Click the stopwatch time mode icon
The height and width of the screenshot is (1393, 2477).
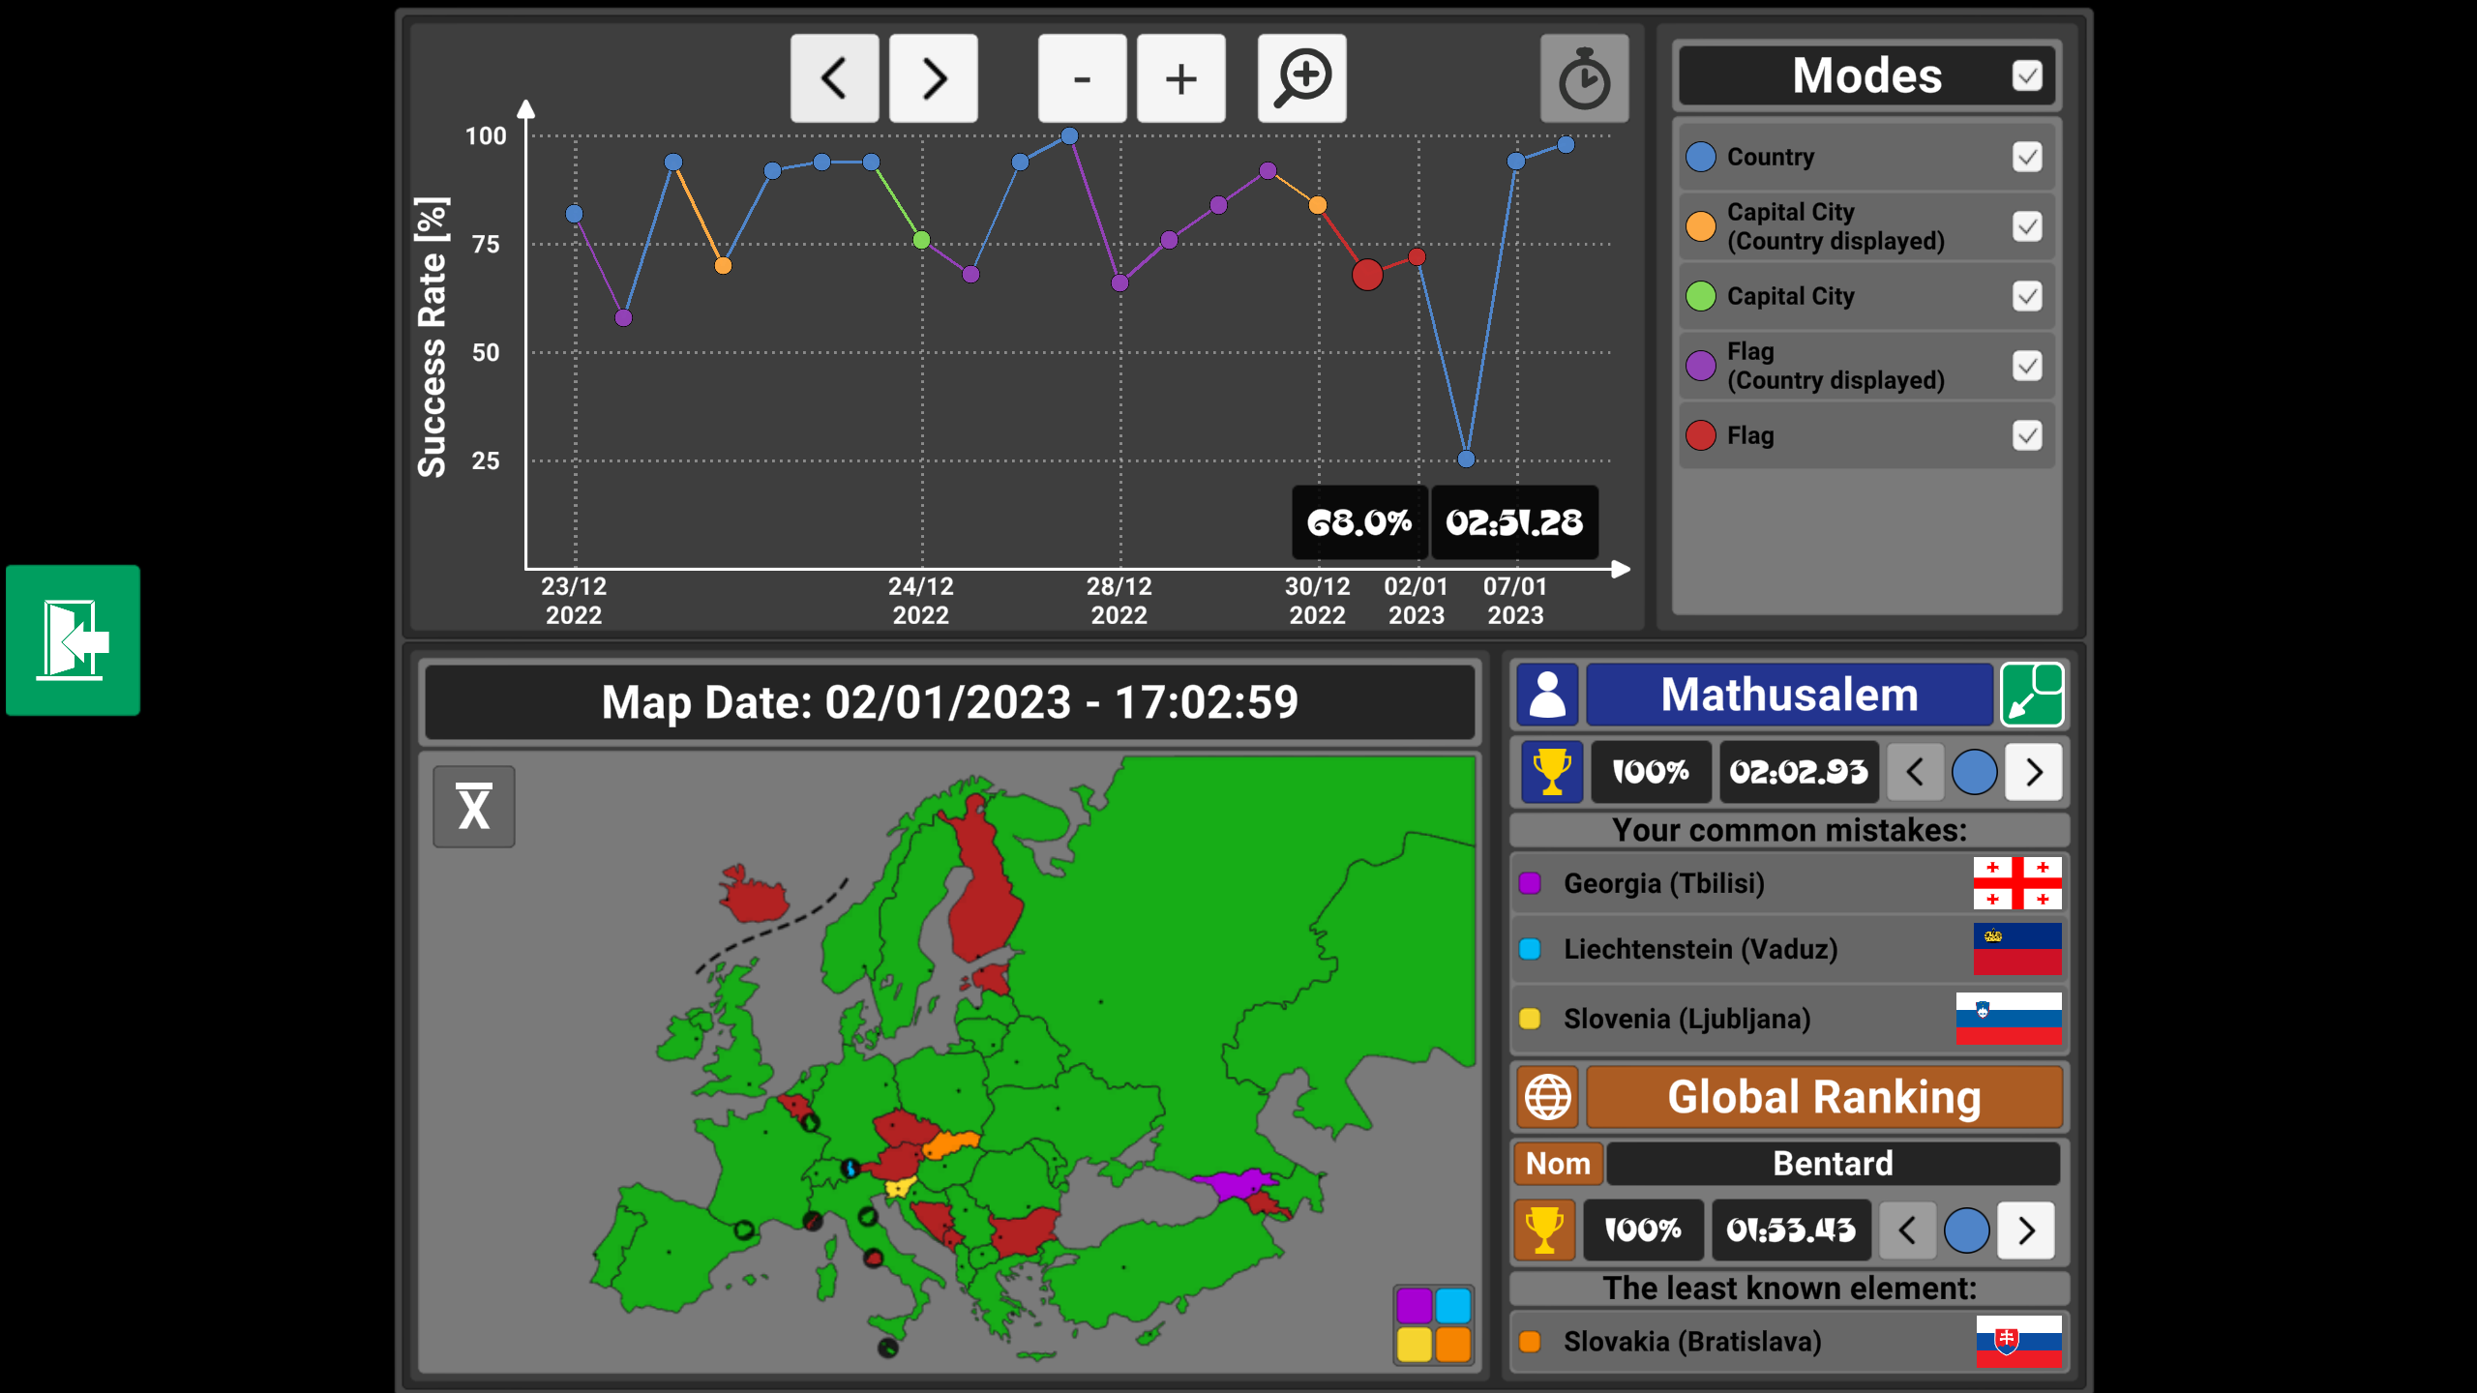point(1584,78)
